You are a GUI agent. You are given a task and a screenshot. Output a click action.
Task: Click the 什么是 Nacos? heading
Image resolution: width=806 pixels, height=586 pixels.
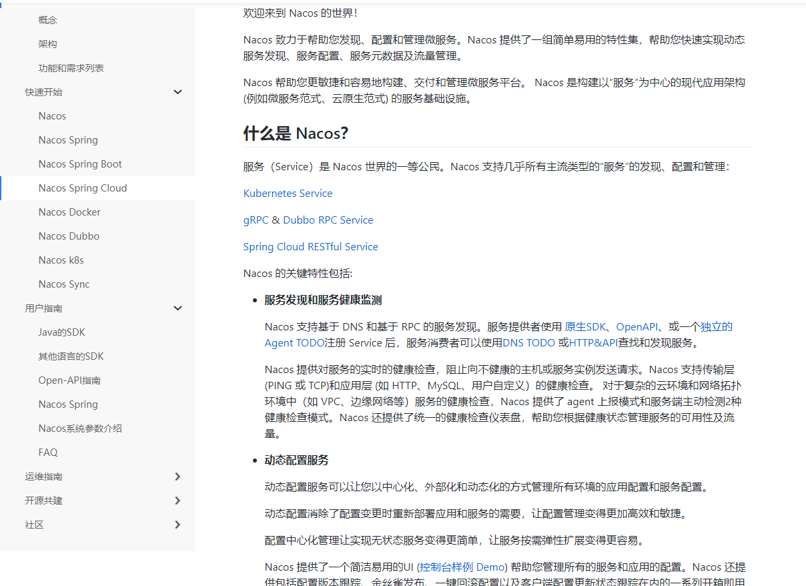pyautogui.click(x=296, y=133)
